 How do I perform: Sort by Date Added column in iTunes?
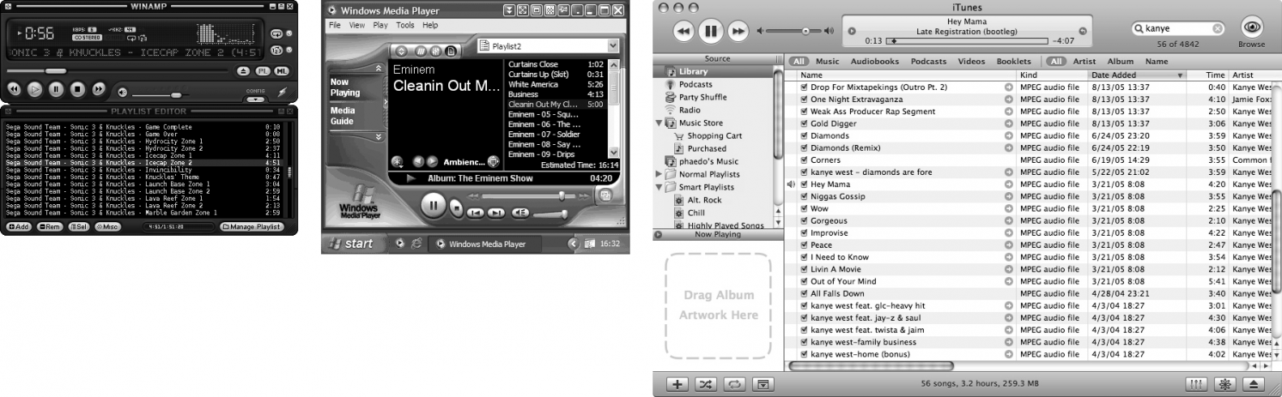click(1138, 75)
